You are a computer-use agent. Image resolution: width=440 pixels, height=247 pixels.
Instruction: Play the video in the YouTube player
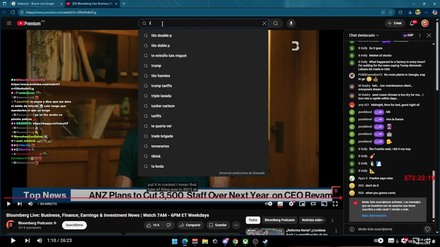click(x=9, y=204)
